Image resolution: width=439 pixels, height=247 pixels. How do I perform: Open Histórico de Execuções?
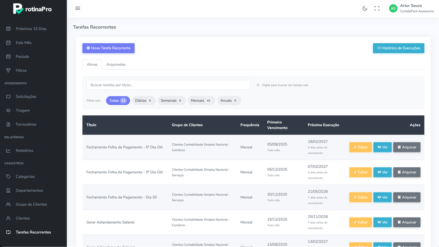[x=398, y=48]
